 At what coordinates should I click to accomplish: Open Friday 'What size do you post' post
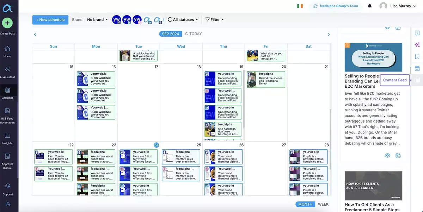(x=266, y=56)
